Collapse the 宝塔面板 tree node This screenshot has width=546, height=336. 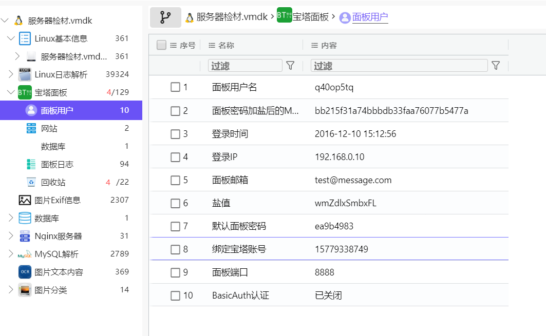(11, 92)
